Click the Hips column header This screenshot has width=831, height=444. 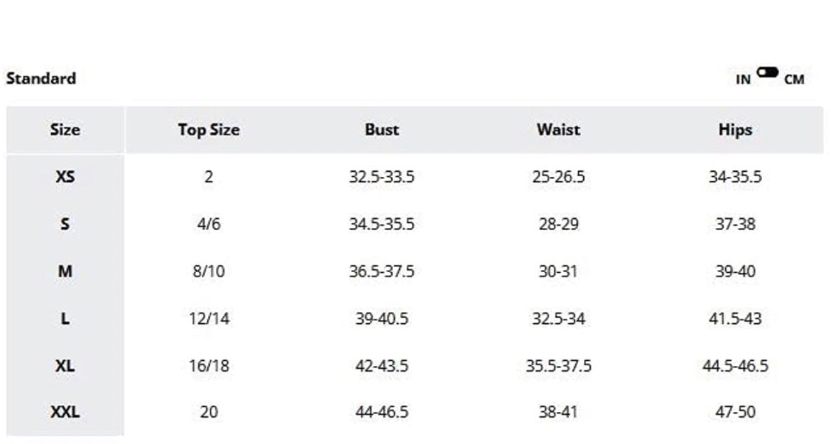(x=735, y=130)
